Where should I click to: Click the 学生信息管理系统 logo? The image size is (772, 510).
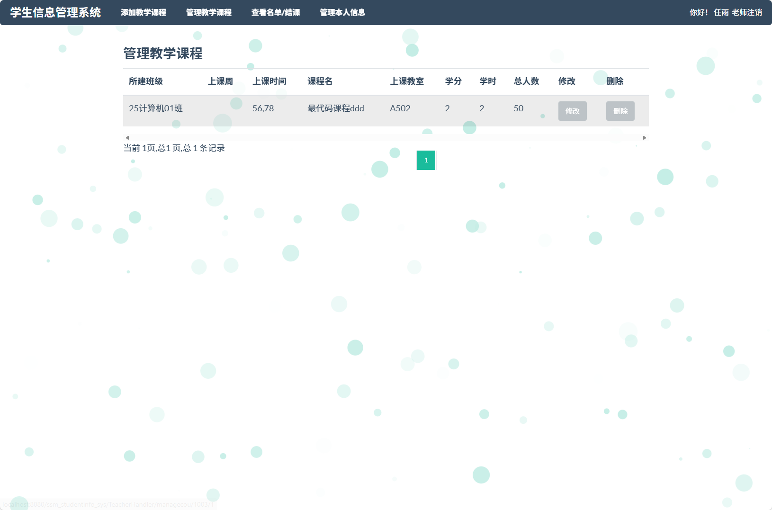click(55, 13)
